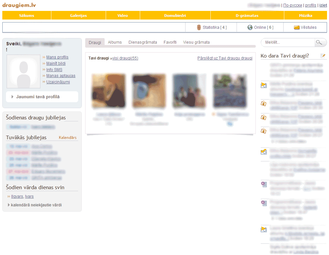Screen dimensions: 329x255
Task: Click the top-right profils link
Action: 310,5
